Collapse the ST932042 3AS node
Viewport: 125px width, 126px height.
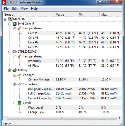click(10, 52)
